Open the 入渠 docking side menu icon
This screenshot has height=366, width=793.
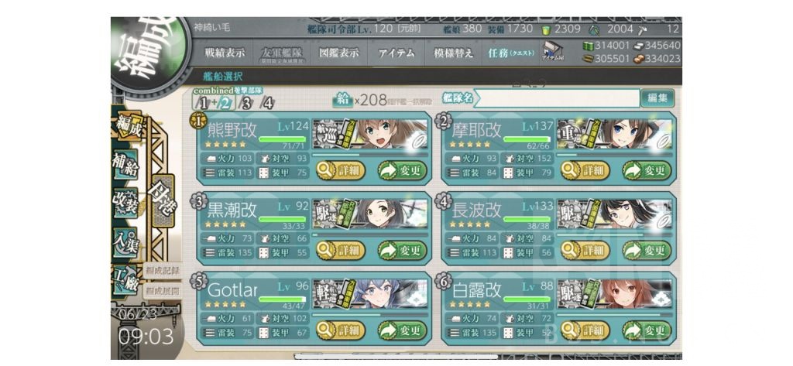[x=125, y=243]
